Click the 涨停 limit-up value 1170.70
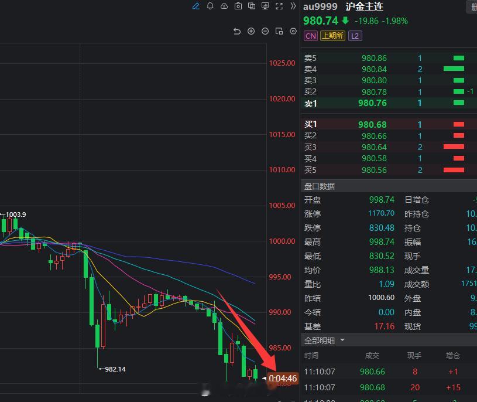Screen dimensions: 477x402 381,213
